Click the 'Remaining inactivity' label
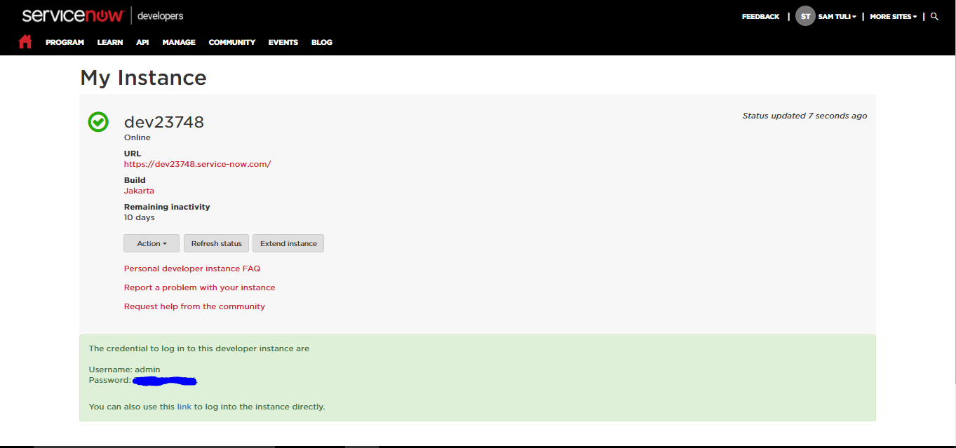 (x=167, y=207)
